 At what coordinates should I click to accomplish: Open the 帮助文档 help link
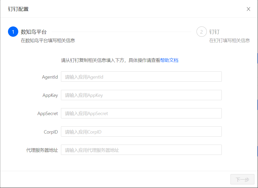click(169, 60)
